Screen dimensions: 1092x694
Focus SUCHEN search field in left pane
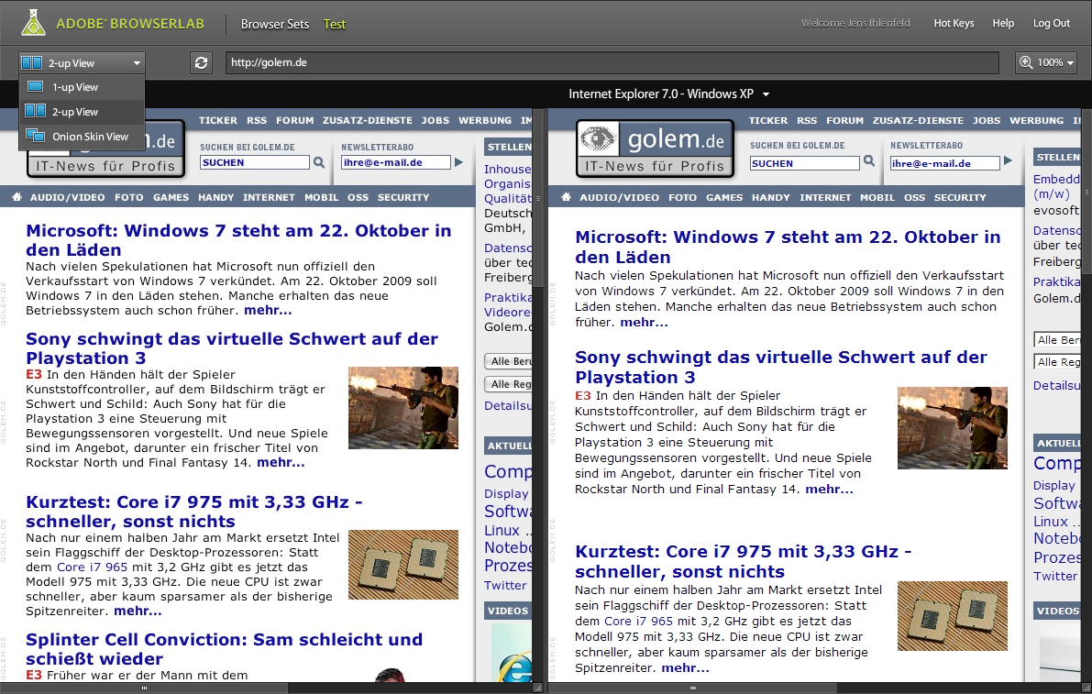coord(254,162)
